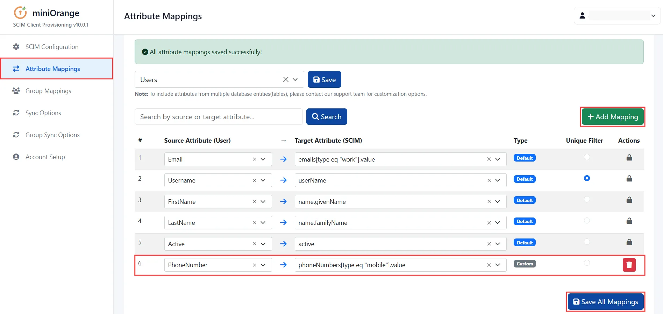
Task: Click the Save button next to Users
Action: click(325, 79)
